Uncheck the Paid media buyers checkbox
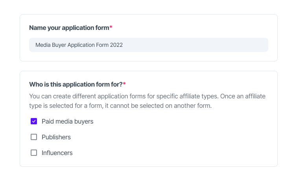297x181 pixels. click(34, 121)
